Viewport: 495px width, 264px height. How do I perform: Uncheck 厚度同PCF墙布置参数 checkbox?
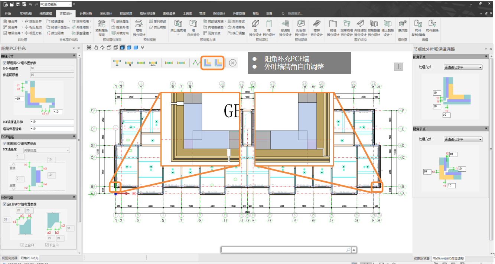pos(4,63)
